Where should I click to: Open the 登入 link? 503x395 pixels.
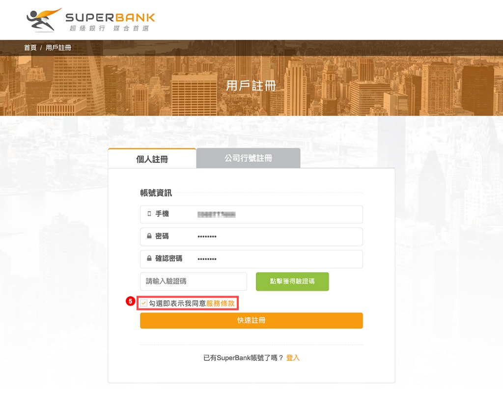click(x=293, y=358)
